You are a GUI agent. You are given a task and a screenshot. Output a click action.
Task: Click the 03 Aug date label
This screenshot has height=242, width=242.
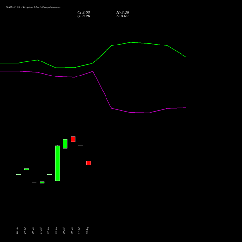tap(87, 230)
